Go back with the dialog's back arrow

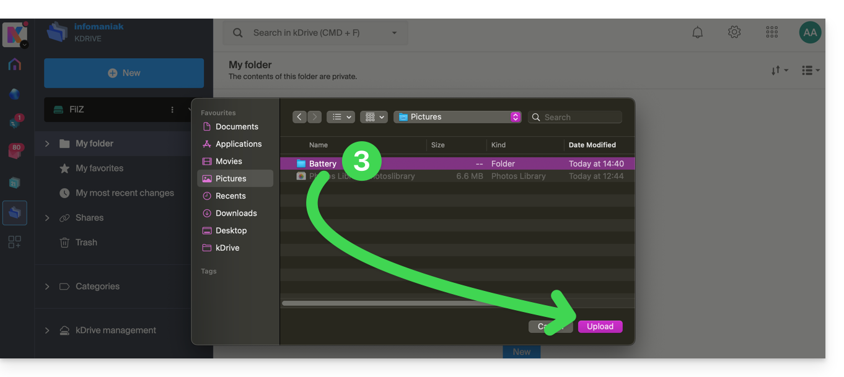point(299,117)
